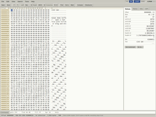Switch to the DARK theme
156x117 pixels.
(x=143, y=1)
